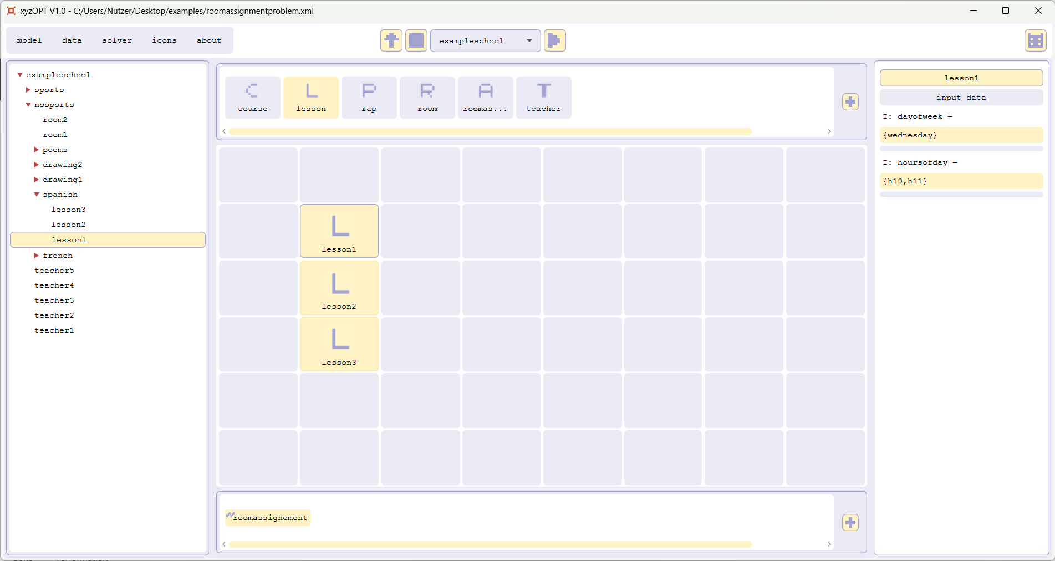Select teacher1 in the tree

point(54,330)
